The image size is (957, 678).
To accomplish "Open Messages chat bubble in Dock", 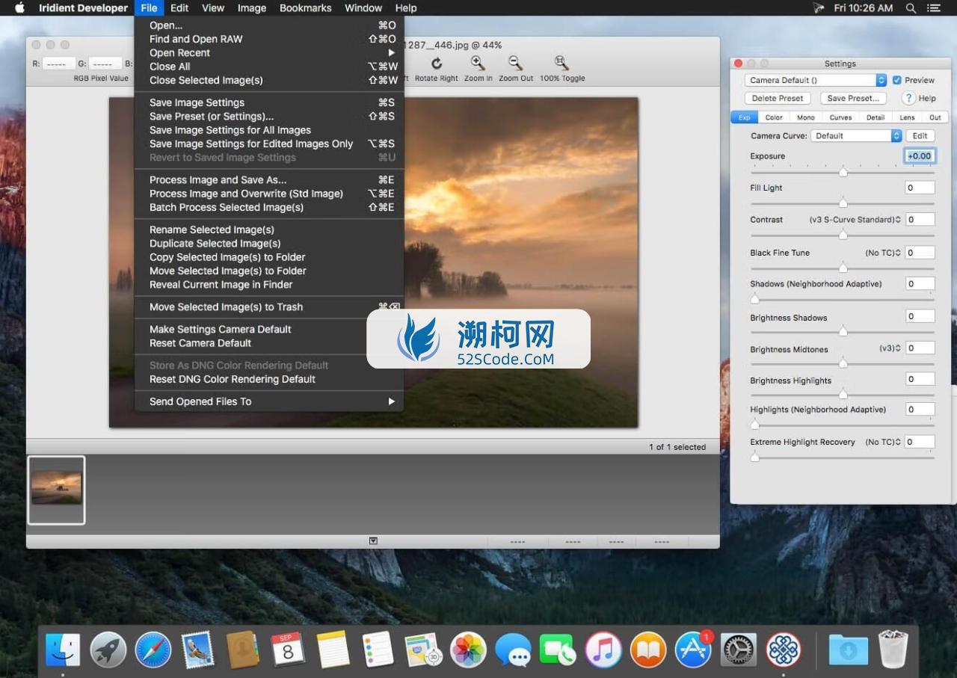I will 514,649.
